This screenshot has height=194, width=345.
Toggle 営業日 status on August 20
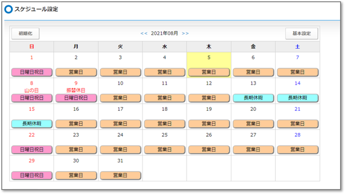coord(253,123)
